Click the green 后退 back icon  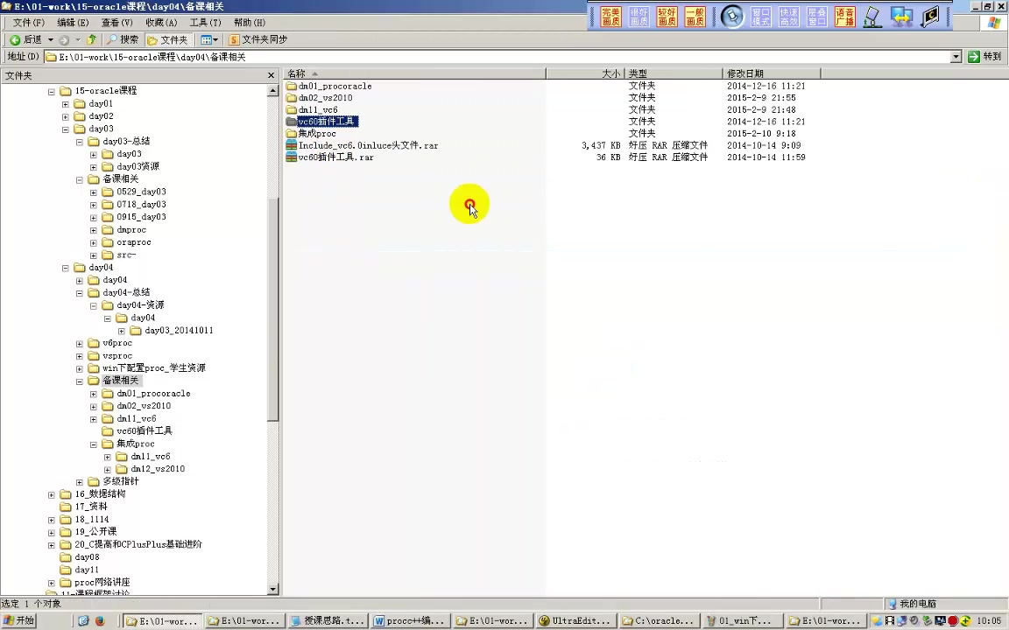point(15,39)
